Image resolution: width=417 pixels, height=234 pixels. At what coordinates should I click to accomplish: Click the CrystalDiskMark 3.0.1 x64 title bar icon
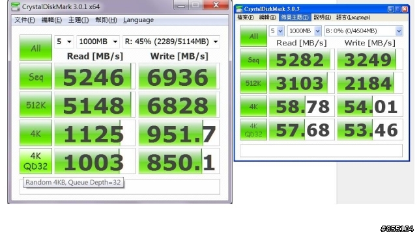pyautogui.click(x=16, y=6)
